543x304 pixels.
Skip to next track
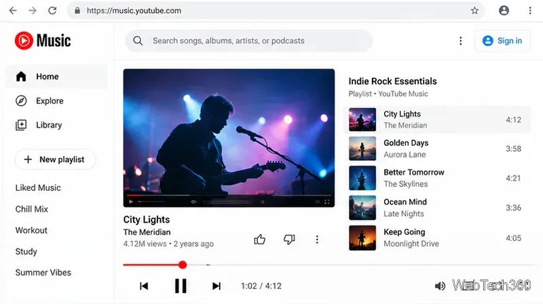217,286
